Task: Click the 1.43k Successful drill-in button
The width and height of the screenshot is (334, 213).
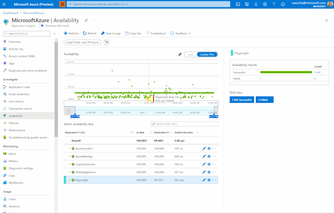Action: pos(242,100)
